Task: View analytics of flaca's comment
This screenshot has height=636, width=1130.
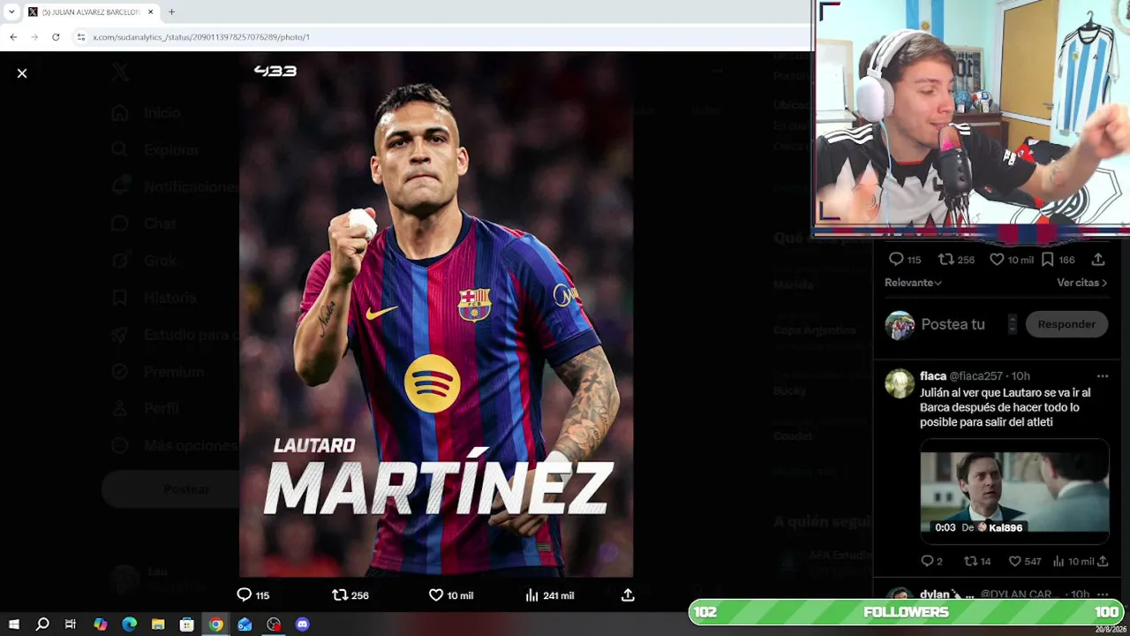Action: click(x=1058, y=562)
